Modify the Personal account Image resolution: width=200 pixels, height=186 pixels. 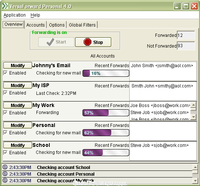[x=18, y=125]
